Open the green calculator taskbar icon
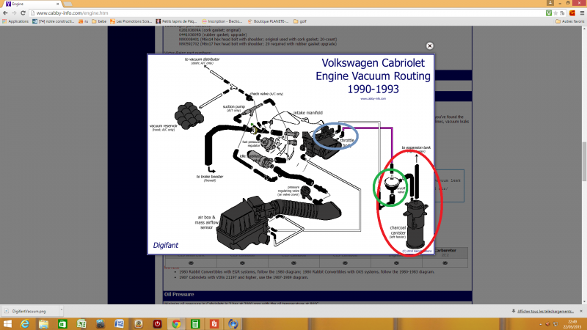The height and width of the screenshot is (330, 587). 195,323
